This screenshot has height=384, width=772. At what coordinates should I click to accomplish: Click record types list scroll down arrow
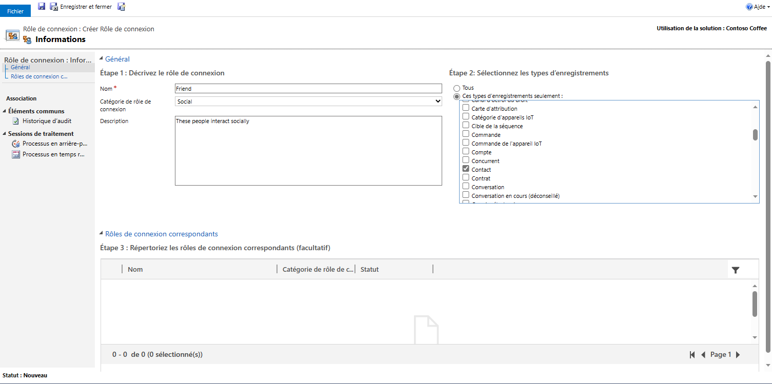[755, 196]
